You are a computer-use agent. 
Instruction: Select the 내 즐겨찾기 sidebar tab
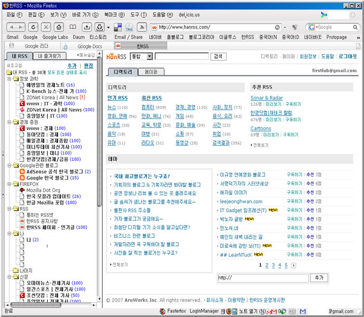tap(49, 56)
